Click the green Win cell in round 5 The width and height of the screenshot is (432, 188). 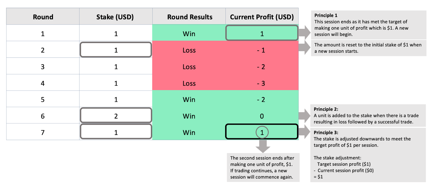(x=189, y=99)
